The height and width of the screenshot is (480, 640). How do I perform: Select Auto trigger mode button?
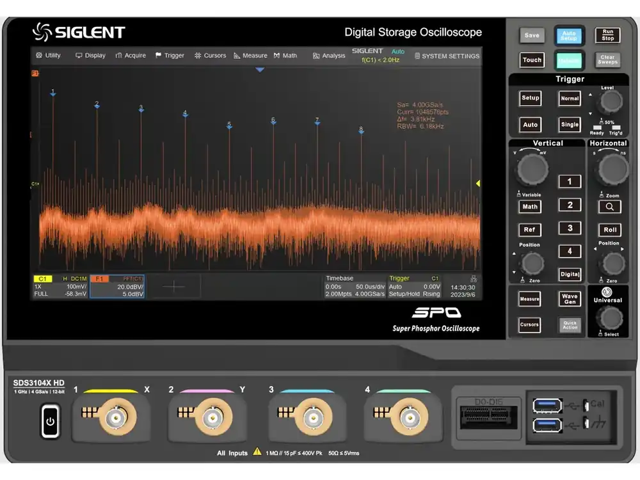(530, 125)
